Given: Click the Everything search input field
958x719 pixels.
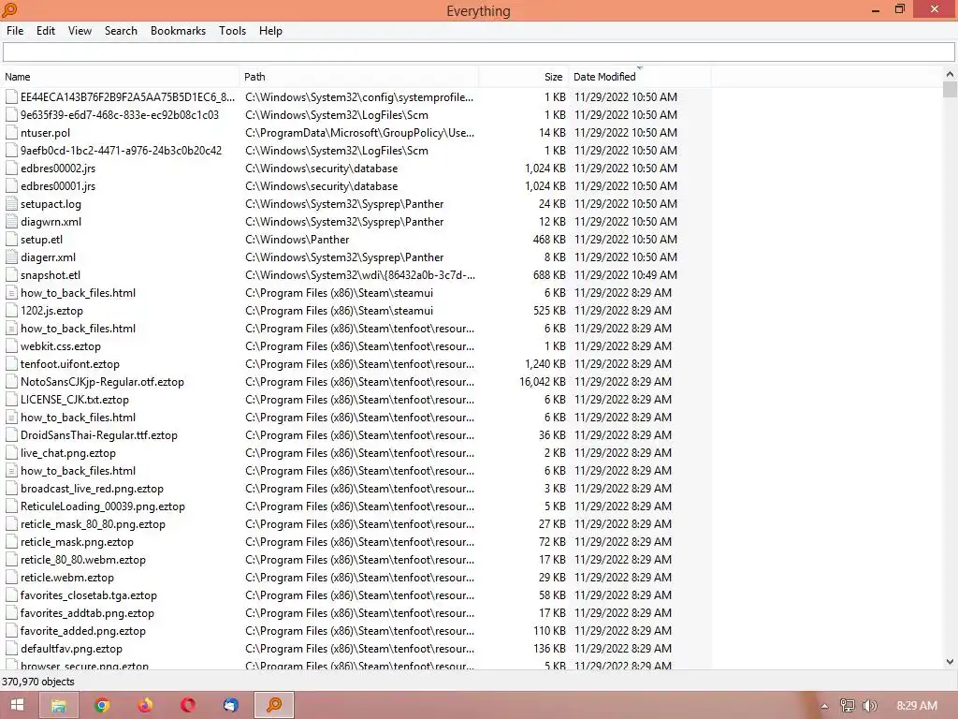Looking at the screenshot, I should tap(478, 52).
